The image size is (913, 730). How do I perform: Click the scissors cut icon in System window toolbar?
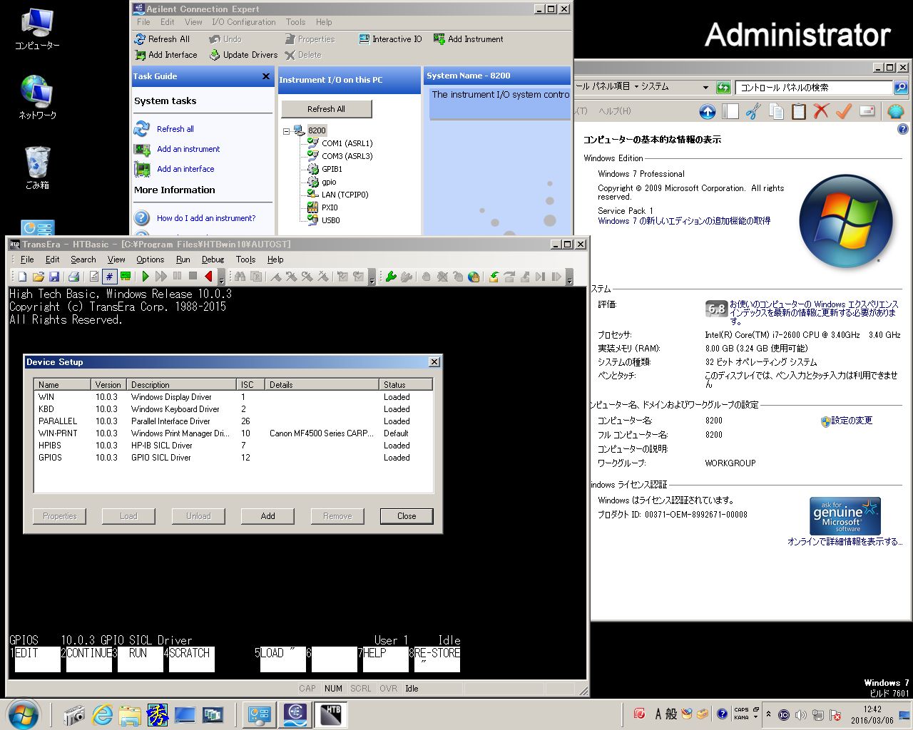click(x=753, y=111)
